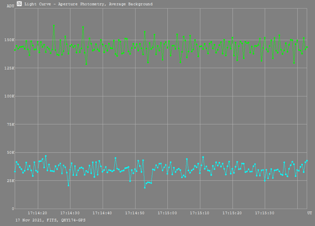Click the 75K y-axis label
The height and width of the screenshot is (226, 315).
tap(11, 125)
